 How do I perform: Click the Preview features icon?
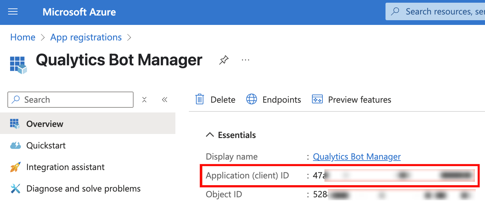[x=317, y=99]
